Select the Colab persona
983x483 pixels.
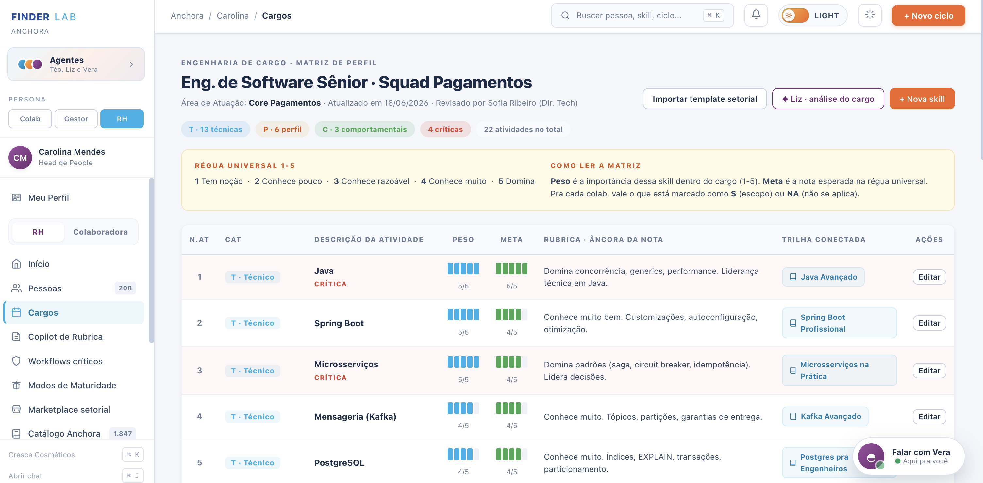click(30, 118)
